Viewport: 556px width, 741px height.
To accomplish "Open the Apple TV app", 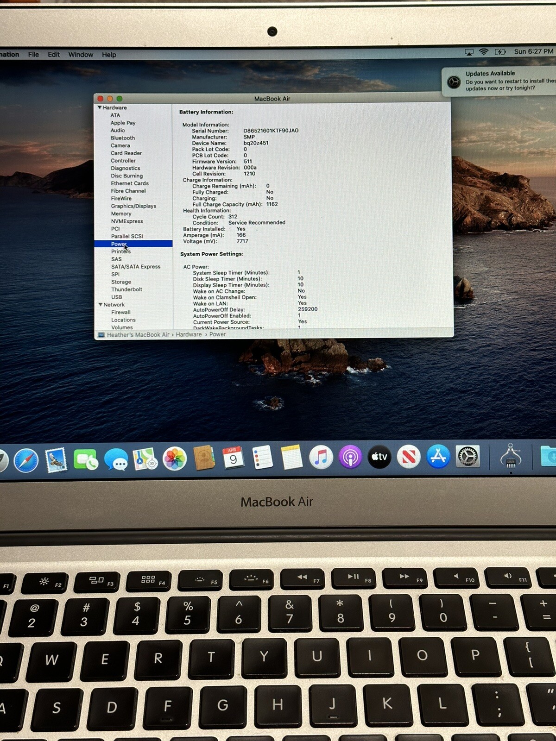I will point(379,457).
